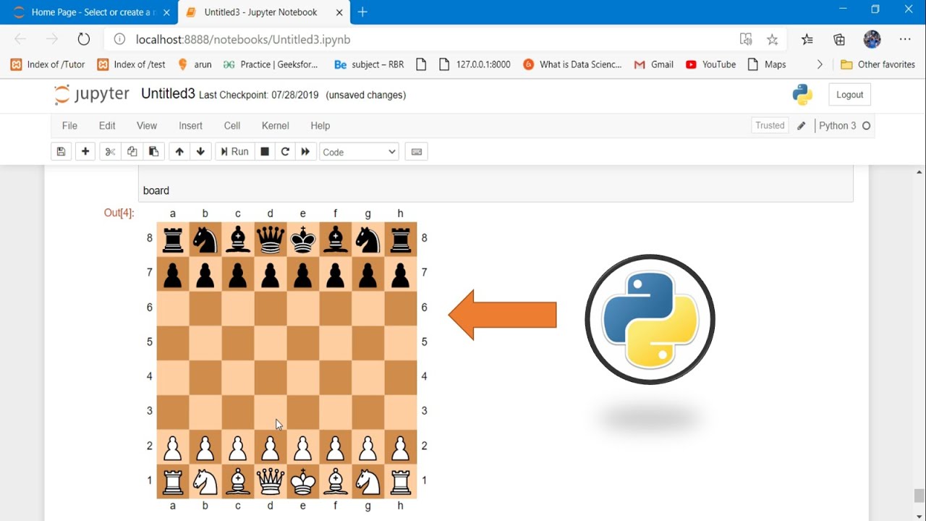The image size is (926, 521).
Task: Open the cell type Code dropdown
Action: tap(359, 152)
